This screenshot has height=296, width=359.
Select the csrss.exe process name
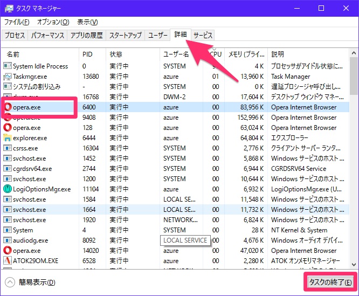pyautogui.click(x=25, y=148)
